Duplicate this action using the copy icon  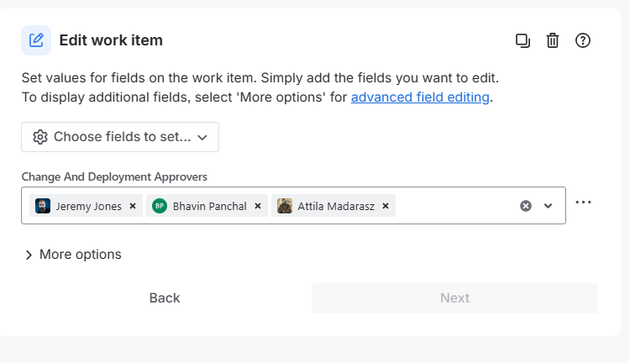[522, 40]
